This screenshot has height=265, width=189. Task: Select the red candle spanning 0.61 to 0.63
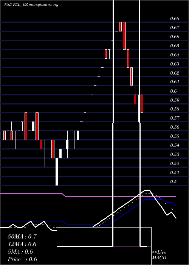click(132, 76)
